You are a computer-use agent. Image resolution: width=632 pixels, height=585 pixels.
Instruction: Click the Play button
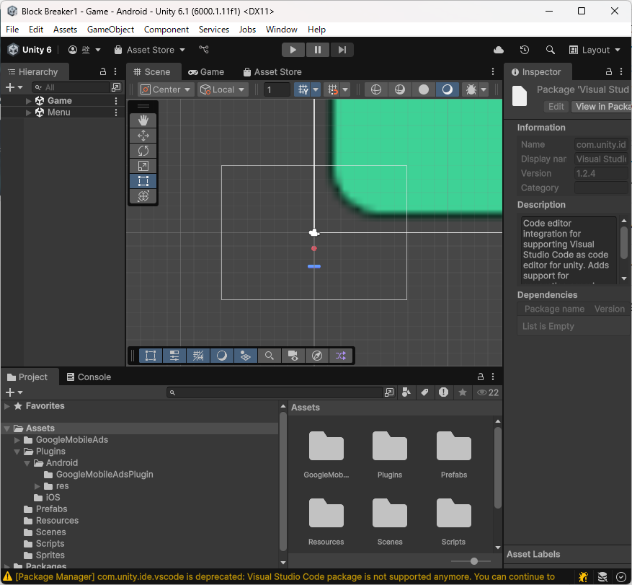click(293, 50)
